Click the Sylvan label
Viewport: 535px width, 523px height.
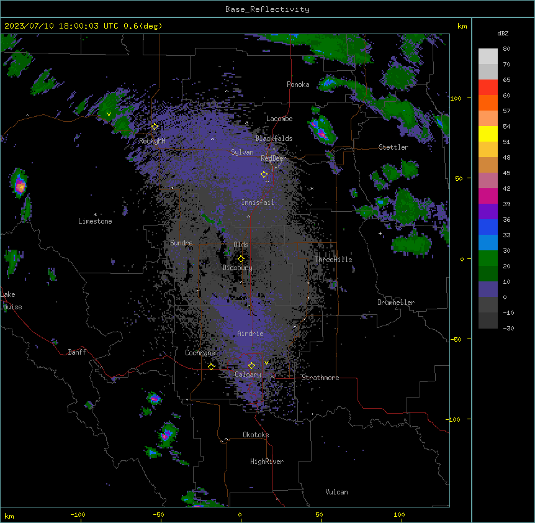(x=242, y=152)
